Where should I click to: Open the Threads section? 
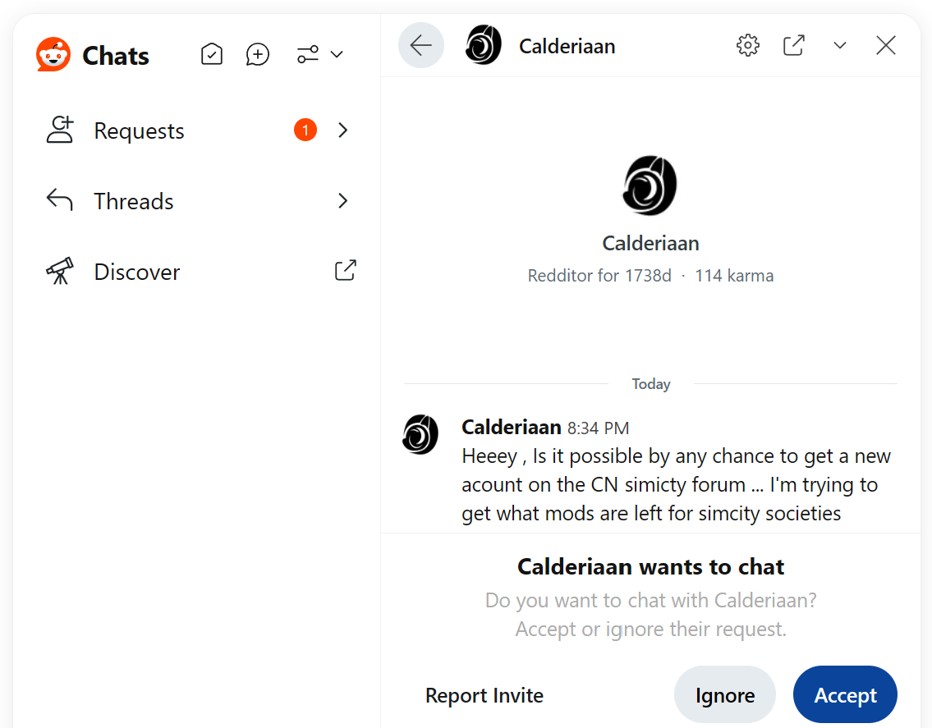tap(134, 201)
